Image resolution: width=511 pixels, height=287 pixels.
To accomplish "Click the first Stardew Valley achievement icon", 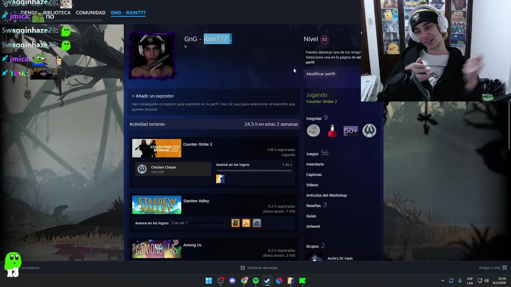I will tap(236, 223).
